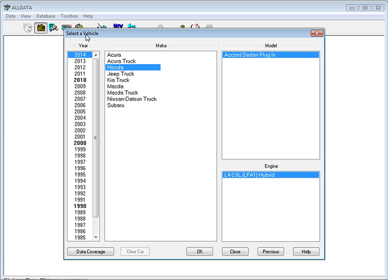Select year 1991
The height and width of the screenshot is (280, 388).
[80, 200]
